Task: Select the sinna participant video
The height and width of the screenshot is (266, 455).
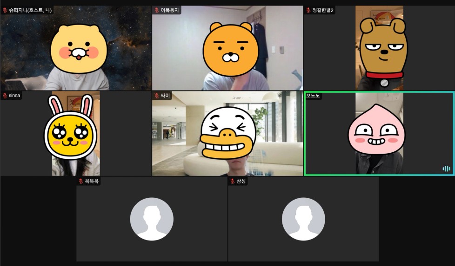Action: pyautogui.click(x=76, y=133)
